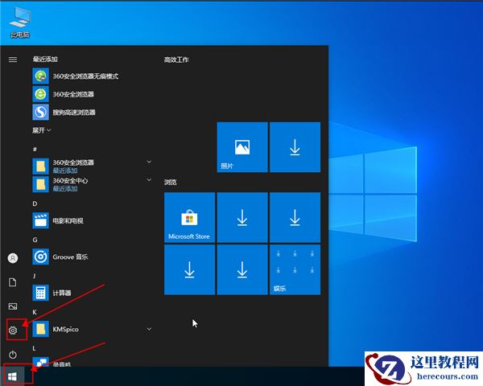Open Documents from Start sidebar
This screenshot has width=483, height=386.
click(13, 282)
